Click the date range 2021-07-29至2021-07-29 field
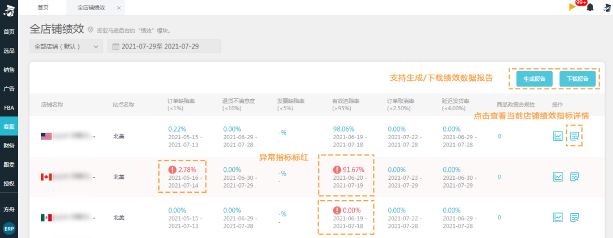 tap(164, 46)
